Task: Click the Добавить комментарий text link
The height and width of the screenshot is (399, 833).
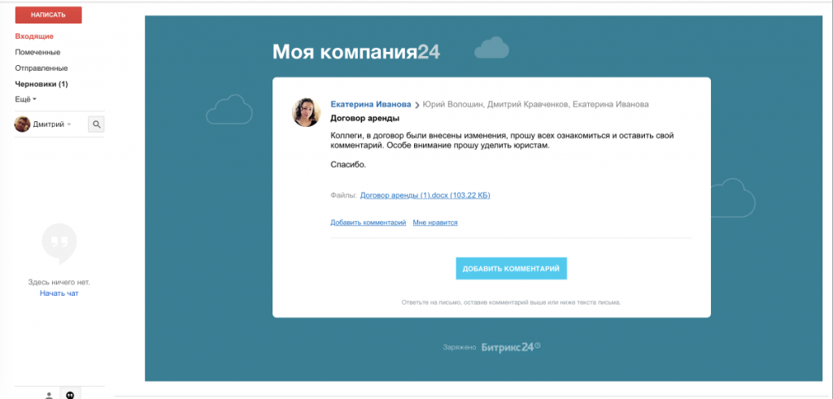Action: [x=369, y=223]
